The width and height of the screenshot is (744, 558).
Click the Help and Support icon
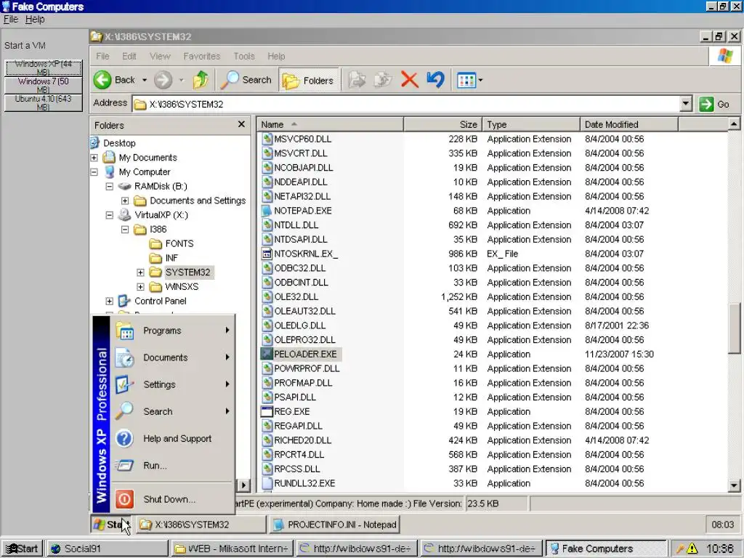point(125,438)
